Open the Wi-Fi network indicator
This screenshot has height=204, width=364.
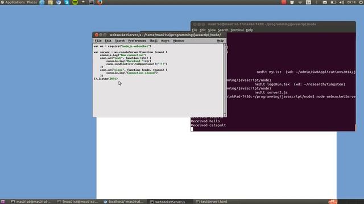pos(300,2)
